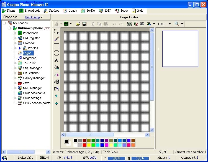The height and width of the screenshot is (162, 208).
Task: Open the zoom level dropdown arrow
Action: tap(182, 24)
